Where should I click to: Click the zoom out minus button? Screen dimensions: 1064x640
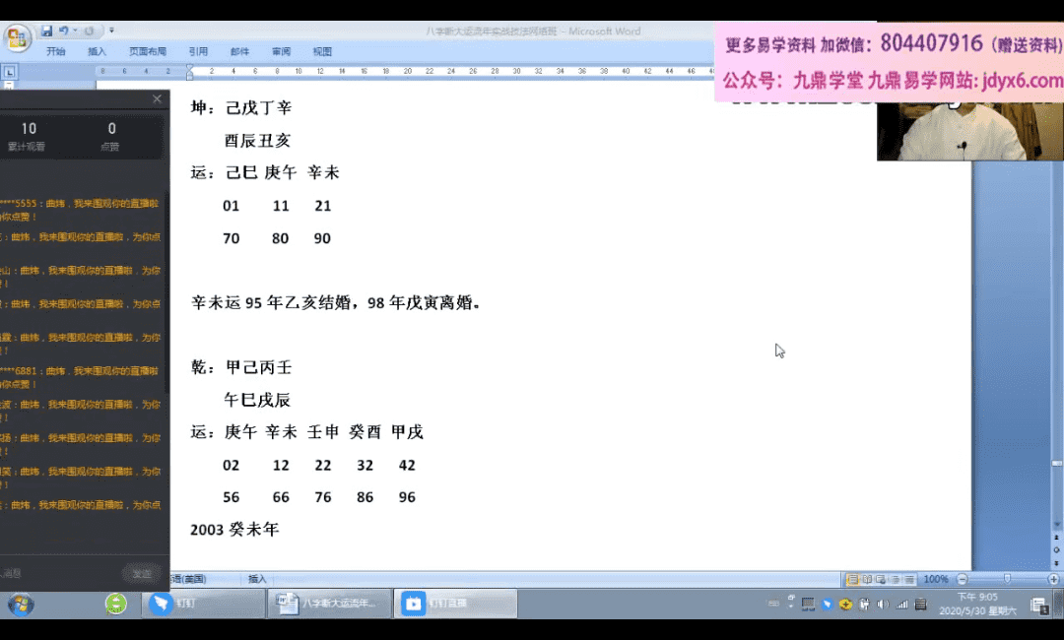(962, 579)
